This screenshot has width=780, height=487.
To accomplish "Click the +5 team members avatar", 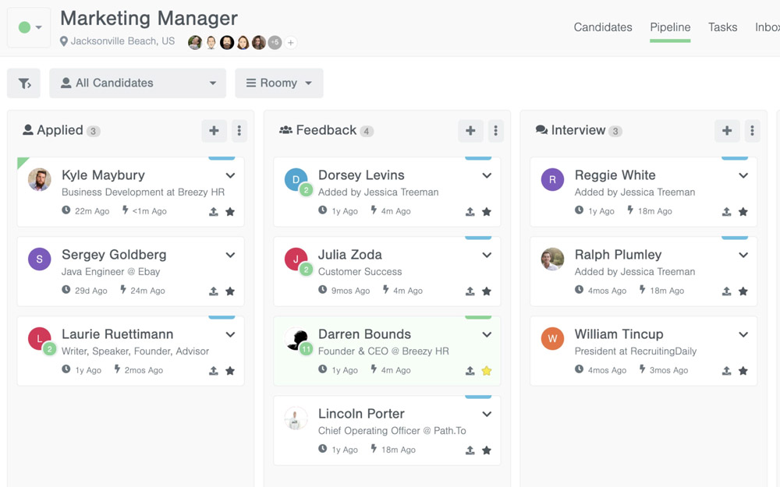I will (275, 43).
